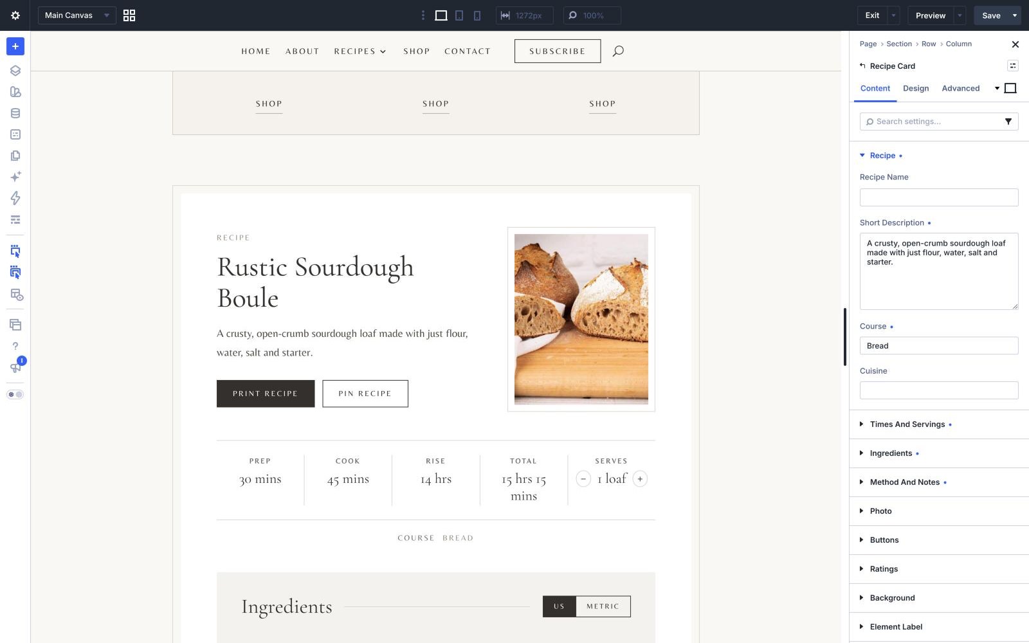The width and height of the screenshot is (1029, 643).
Task: Select US ingredient units
Action: (560, 606)
